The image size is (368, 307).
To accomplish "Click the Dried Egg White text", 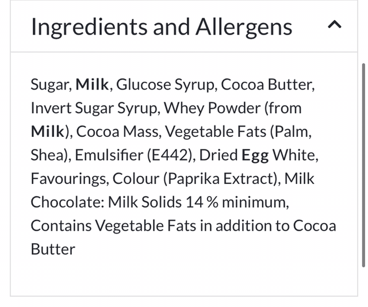I will (x=259, y=155).
